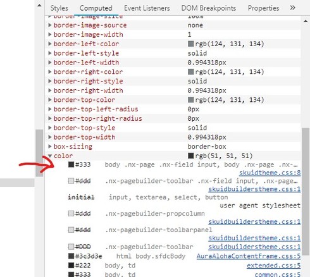
Task: Click the #3c3d3e swatch for html body.sfdcBody
Action: pos(71,256)
